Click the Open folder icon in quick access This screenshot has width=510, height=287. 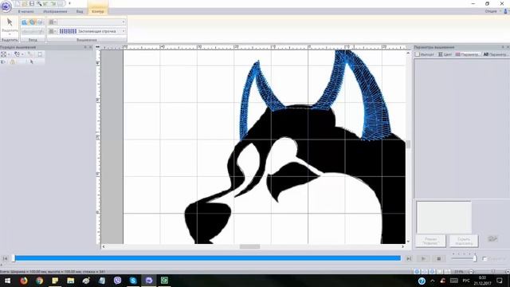(25, 3)
